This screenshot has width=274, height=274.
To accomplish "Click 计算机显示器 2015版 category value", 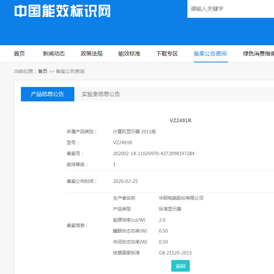I will click(x=134, y=132).
